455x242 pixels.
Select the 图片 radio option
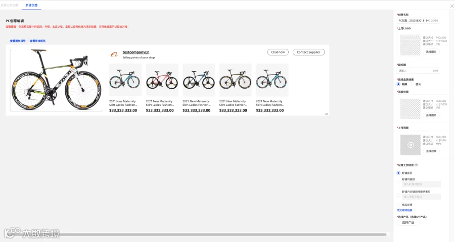(412, 84)
